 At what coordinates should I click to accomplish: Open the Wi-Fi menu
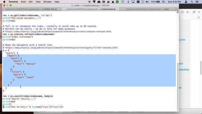pyautogui.click(x=143, y=2)
